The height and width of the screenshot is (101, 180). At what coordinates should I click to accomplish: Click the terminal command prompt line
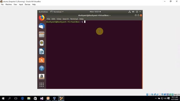[x=66, y=22]
